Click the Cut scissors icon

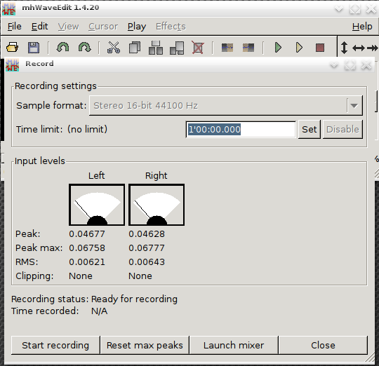click(x=114, y=47)
